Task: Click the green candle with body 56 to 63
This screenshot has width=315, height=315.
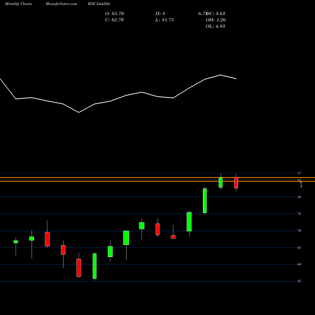Action: 94,266
